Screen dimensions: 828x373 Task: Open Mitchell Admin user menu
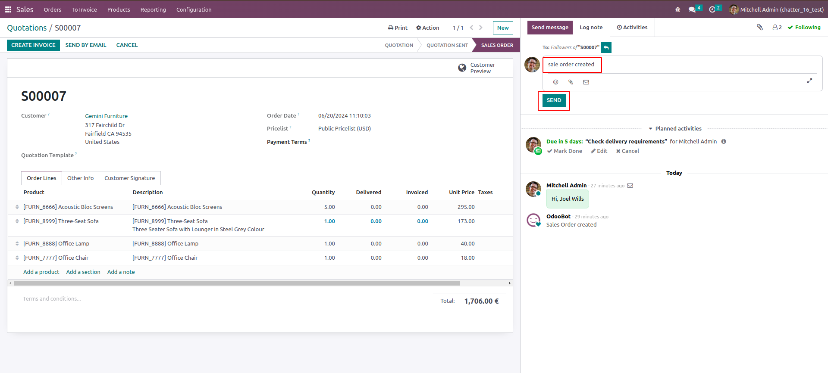pos(777,9)
